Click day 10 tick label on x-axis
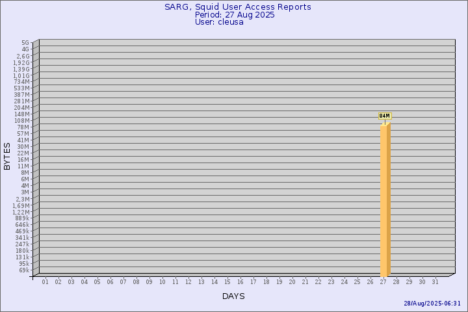Image resolution: width=468 pixels, height=312 pixels. point(162,282)
